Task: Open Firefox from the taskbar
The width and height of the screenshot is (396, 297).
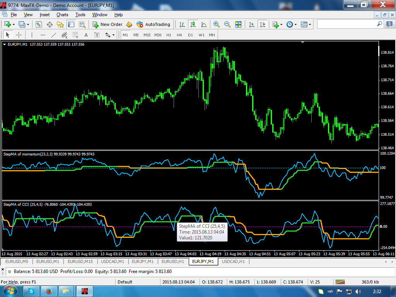Action: tap(49, 292)
